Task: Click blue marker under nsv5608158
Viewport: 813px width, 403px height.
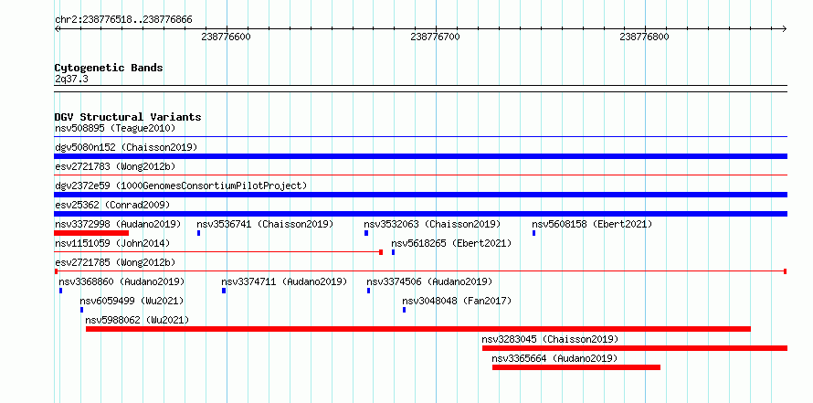Action: [x=533, y=233]
